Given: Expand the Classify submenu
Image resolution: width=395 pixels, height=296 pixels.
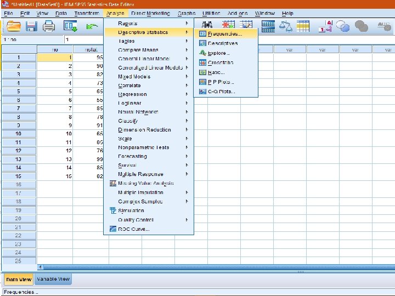Looking at the screenshot, I should pyautogui.click(x=149, y=121).
